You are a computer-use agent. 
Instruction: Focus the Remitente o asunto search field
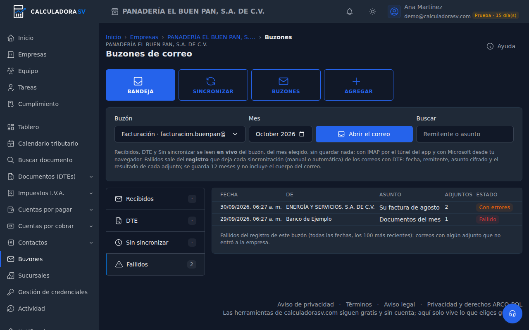click(465, 134)
